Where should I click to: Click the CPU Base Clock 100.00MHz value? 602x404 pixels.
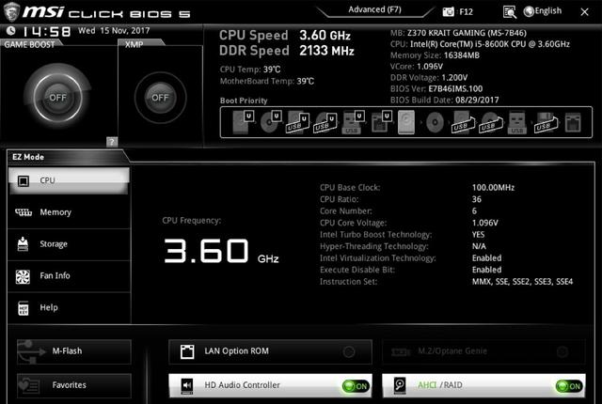tap(493, 187)
